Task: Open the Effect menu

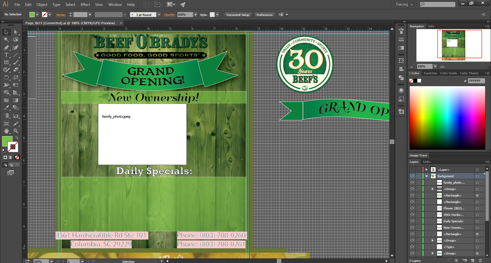Action: click(85, 5)
